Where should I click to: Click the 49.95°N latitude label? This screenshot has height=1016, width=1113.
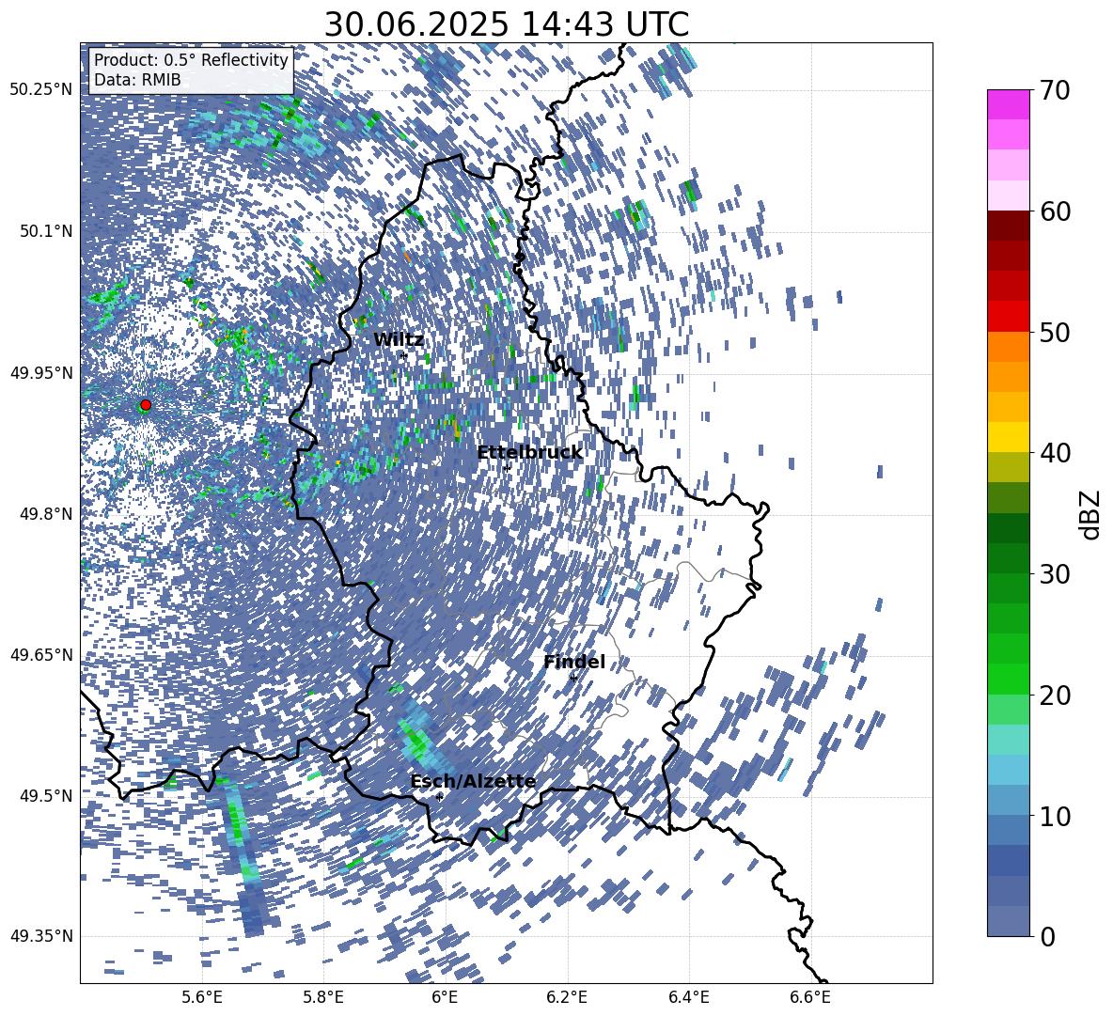pos(41,372)
